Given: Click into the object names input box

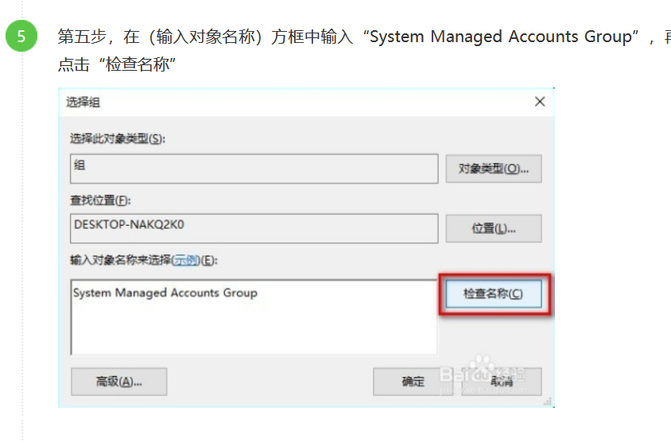Looking at the screenshot, I should point(254,317).
